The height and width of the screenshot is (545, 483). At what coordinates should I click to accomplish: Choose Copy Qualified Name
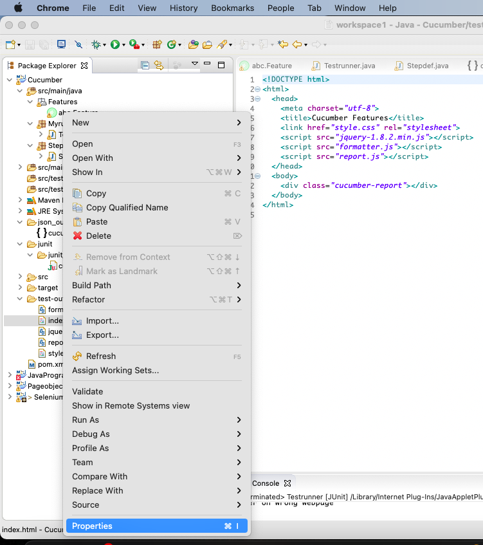[157, 207]
